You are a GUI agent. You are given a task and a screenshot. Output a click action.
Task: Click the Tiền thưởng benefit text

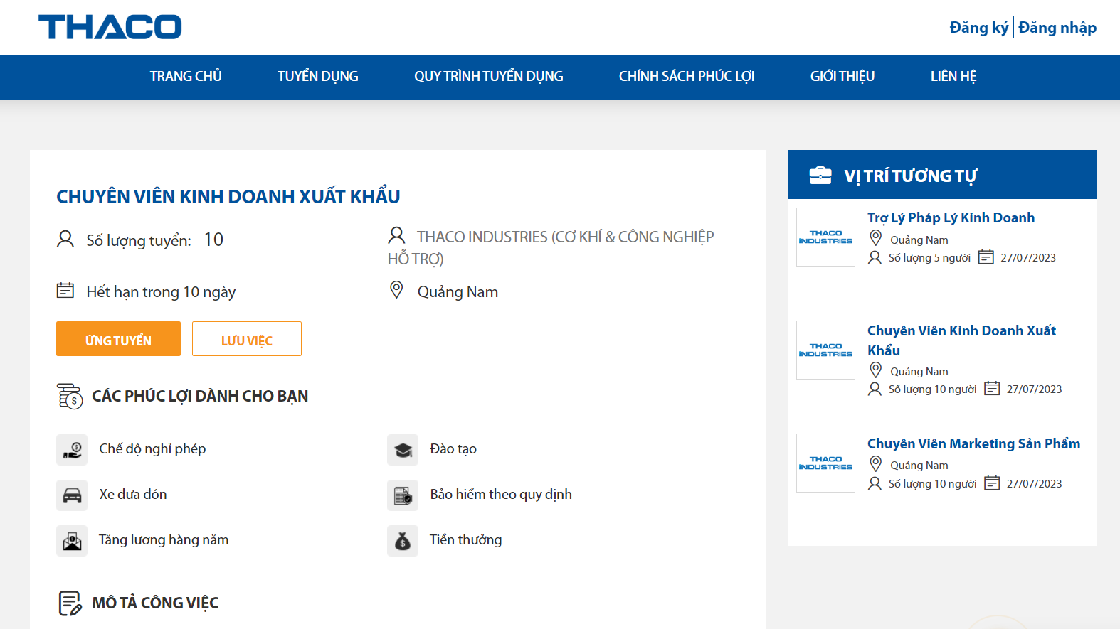(x=465, y=539)
